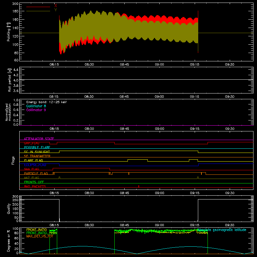Click the olive 'Y' legend label

[56, 10]
